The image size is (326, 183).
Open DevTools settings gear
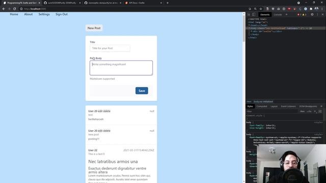[x=312, y=15]
